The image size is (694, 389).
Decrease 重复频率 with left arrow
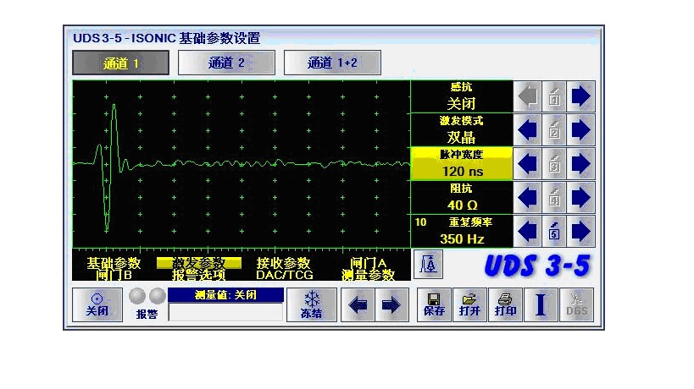click(x=528, y=231)
